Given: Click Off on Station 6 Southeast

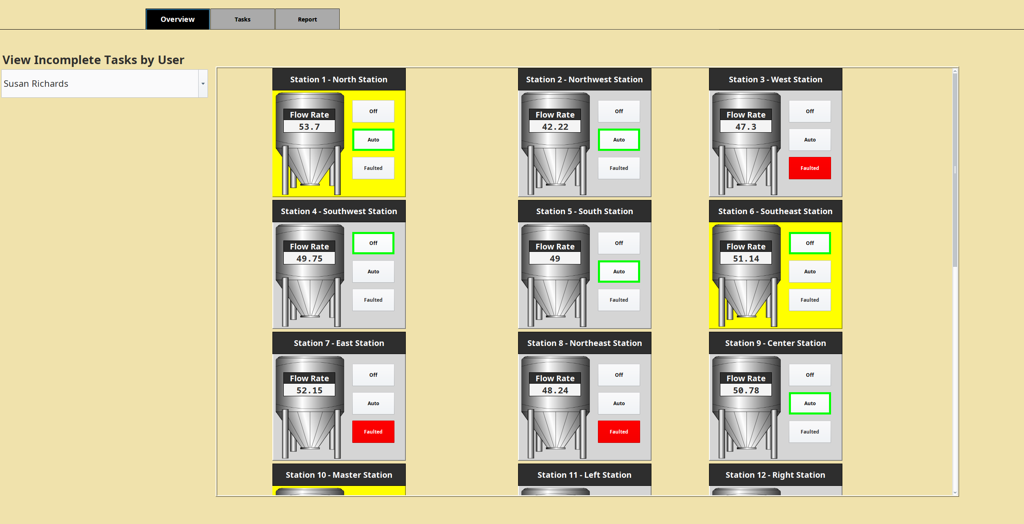Looking at the screenshot, I should pyautogui.click(x=810, y=243).
